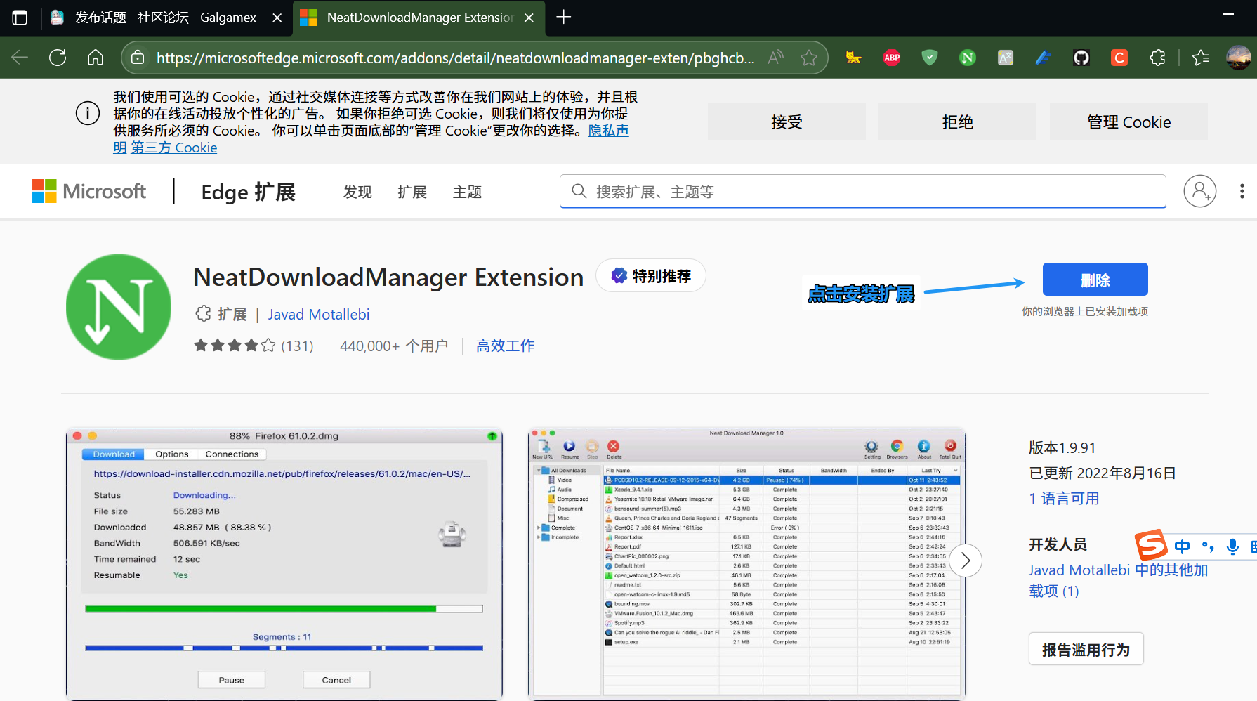Viewport: 1257px width, 701px height.
Task: Open 1 语言可用 languages link
Action: 1064,499
